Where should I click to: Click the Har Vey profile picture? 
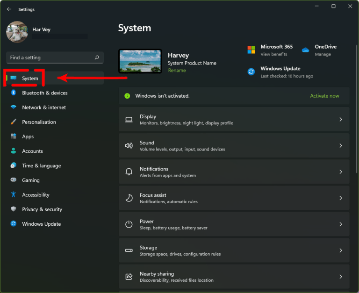[x=17, y=32]
